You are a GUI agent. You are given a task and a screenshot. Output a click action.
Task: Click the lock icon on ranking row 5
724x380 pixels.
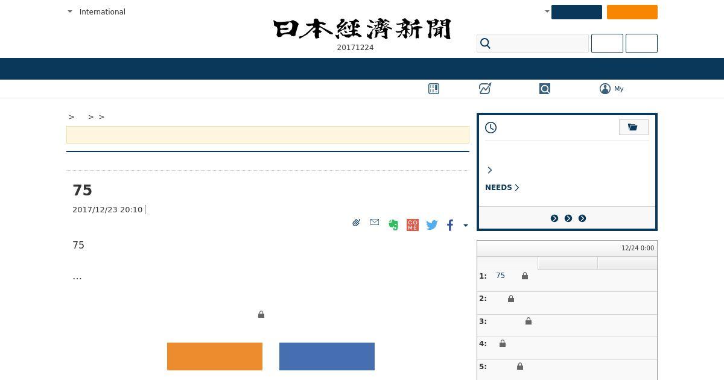pos(520,366)
